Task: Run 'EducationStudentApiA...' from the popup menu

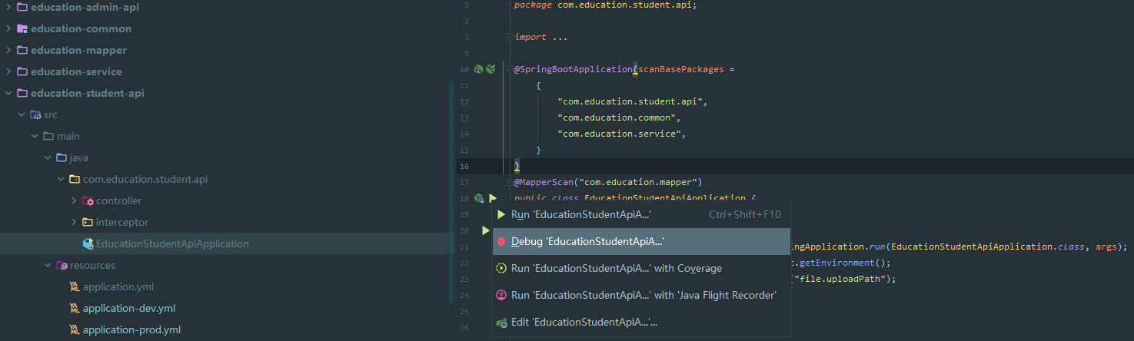Action: coord(641,214)
